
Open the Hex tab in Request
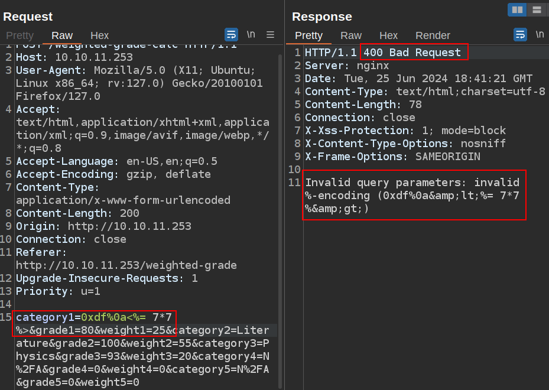[99, 35]
